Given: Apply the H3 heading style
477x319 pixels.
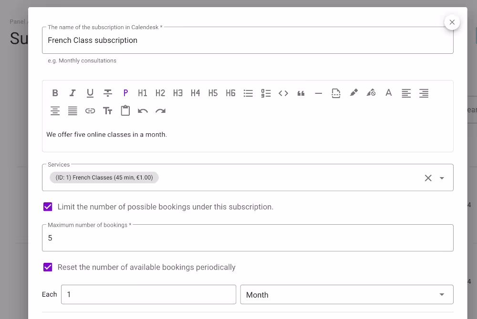Looking at the screenshot, I should [178, 93].
